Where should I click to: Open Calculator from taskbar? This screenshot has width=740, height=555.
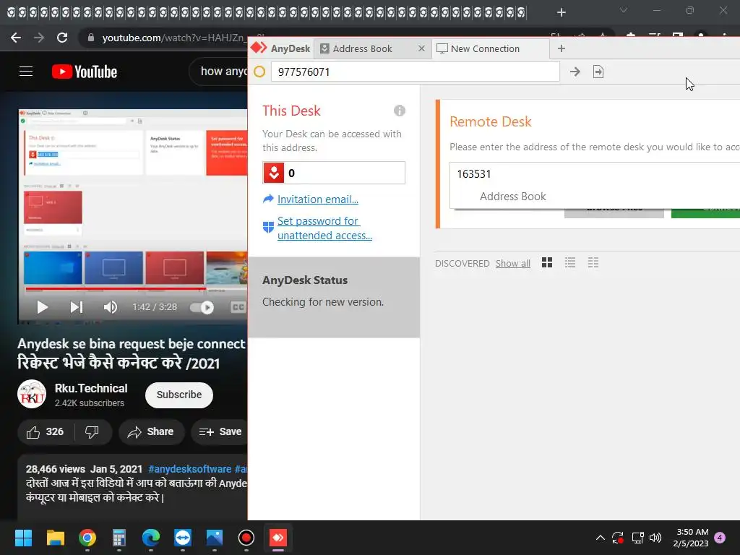119,538
